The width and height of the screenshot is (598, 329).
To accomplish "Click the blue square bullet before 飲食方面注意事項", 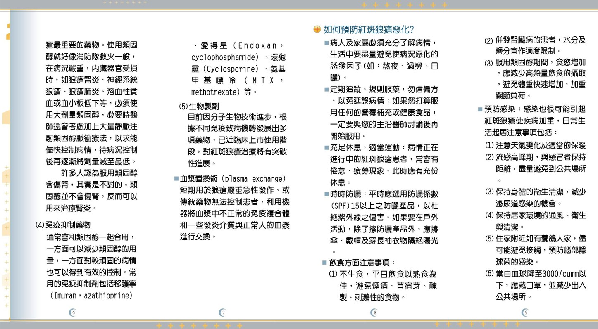I will (x=325, y=261).
